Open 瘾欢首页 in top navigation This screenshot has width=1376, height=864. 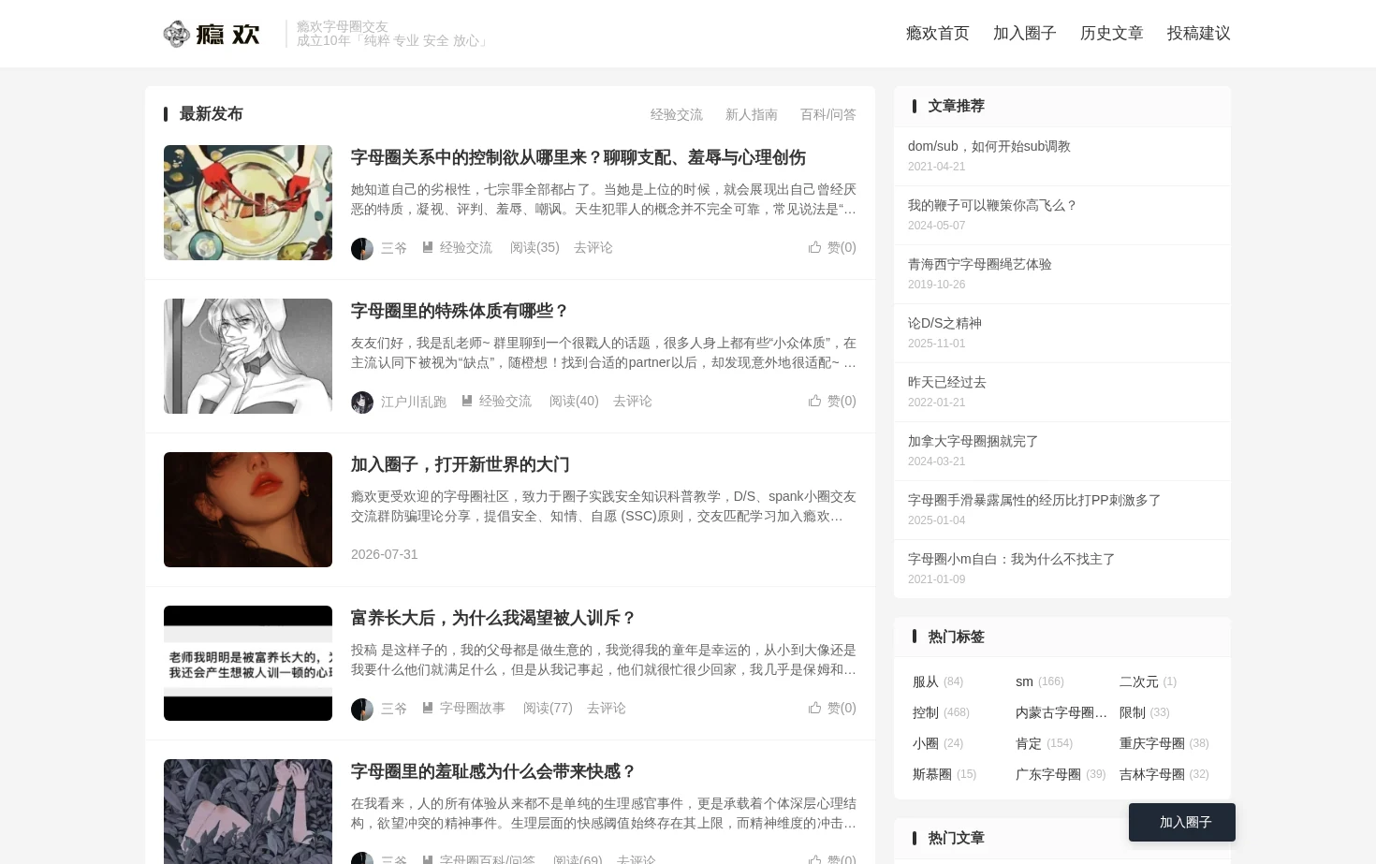click(x=937, y=34)
